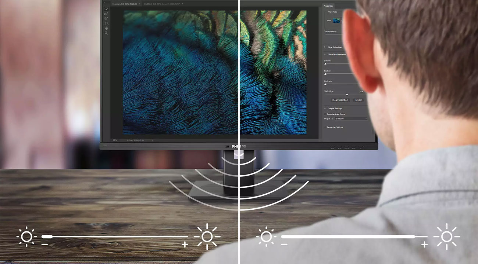The image size is (478, 264).
Task: Switch to the Untitled-1 document tab
Action: 162,4
